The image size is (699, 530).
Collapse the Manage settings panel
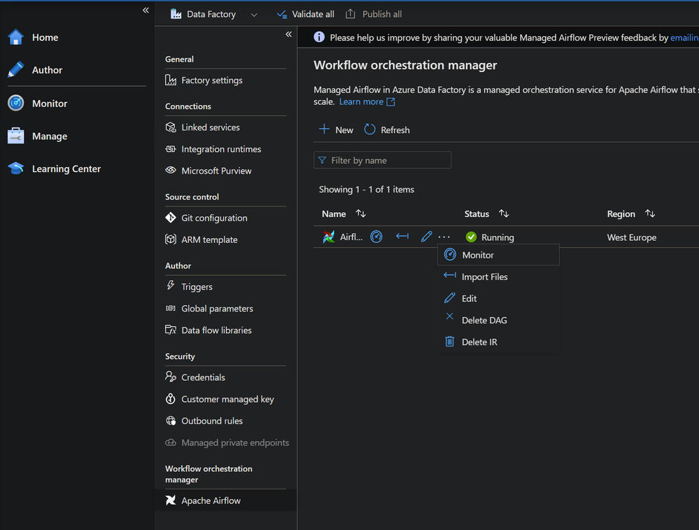(288, 34)
